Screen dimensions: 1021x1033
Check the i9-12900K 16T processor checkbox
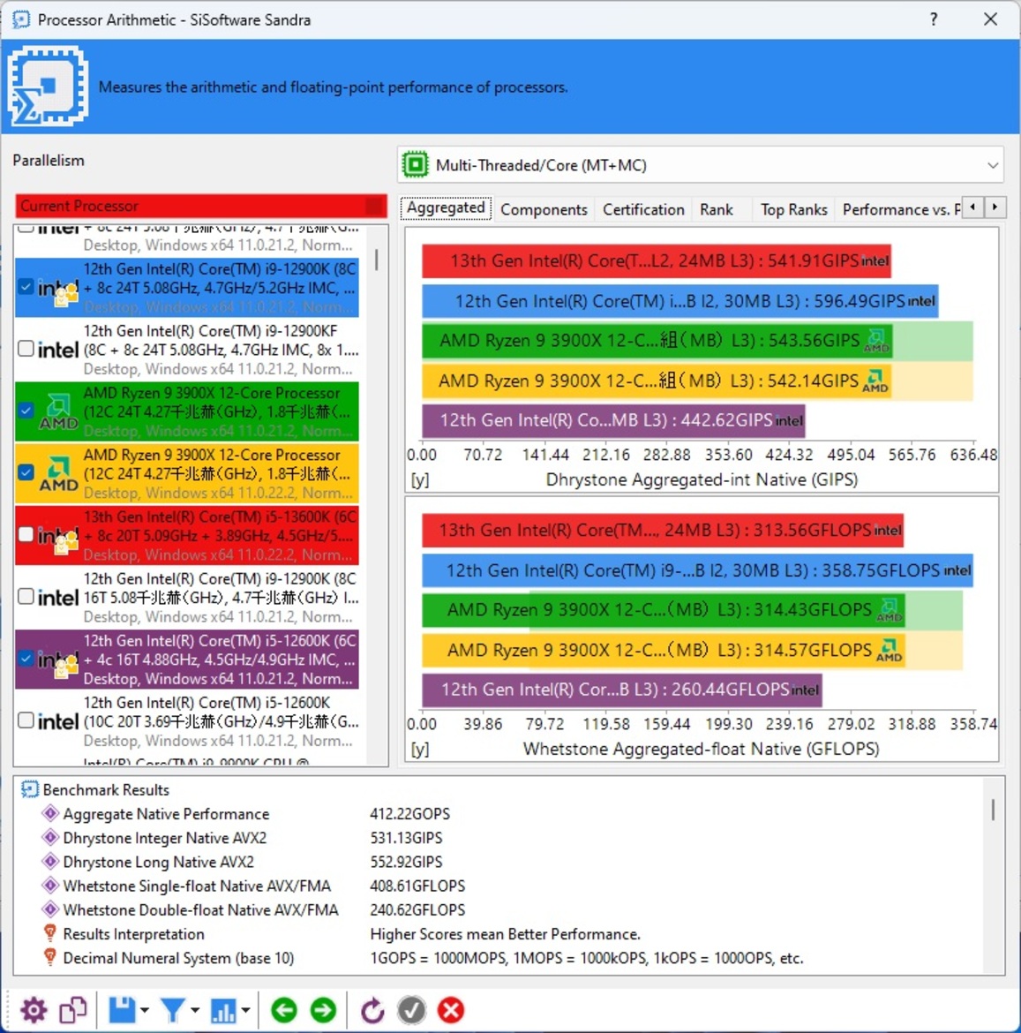click(26, 596)
